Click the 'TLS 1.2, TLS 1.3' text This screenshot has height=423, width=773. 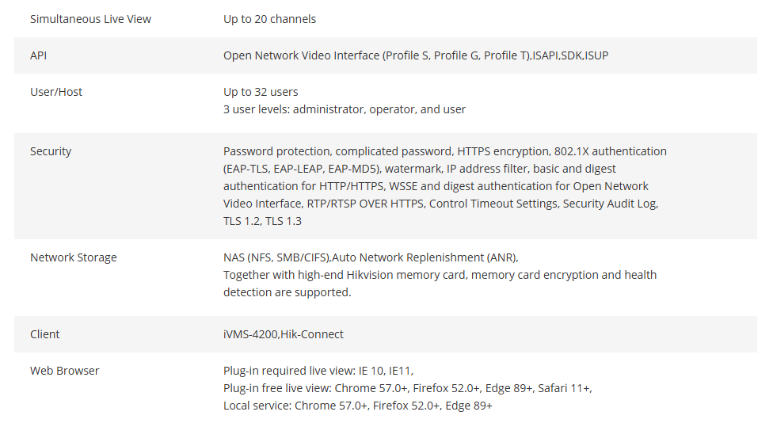click(262, 221)
